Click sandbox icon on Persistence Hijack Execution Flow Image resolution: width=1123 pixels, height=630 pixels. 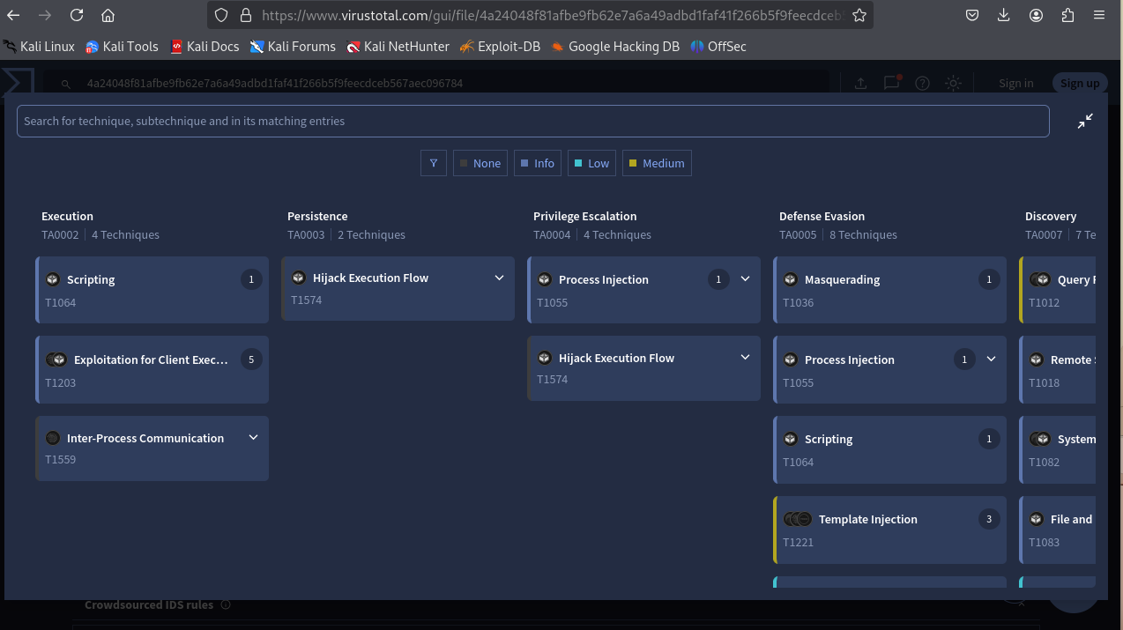[299, 278]
